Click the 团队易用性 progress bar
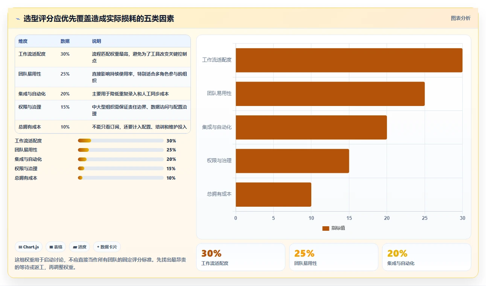The height and width of the screenshot is (286, 486). [120, 150]
